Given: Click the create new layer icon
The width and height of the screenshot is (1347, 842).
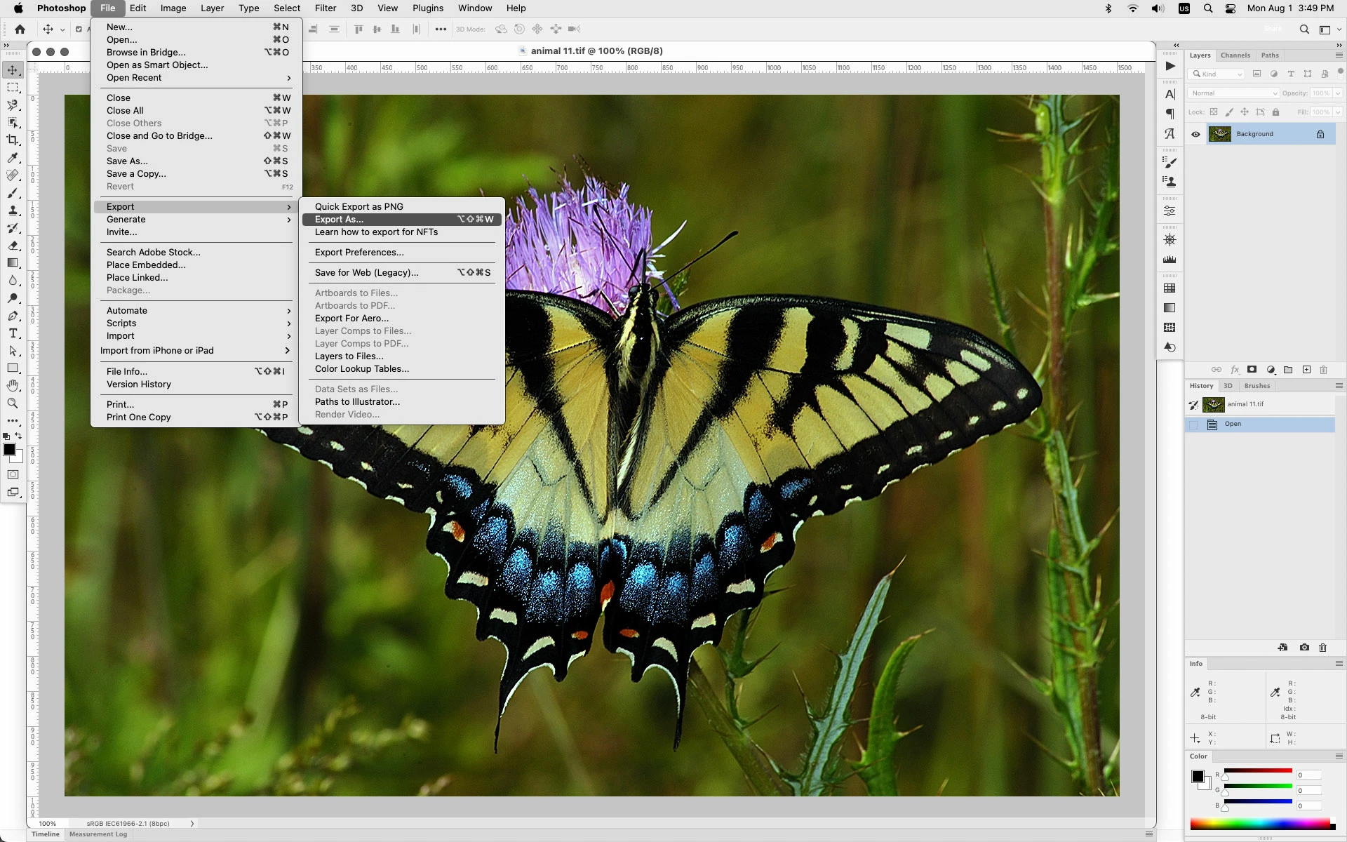Looking at the screenshot, I should coord(1306,370).
